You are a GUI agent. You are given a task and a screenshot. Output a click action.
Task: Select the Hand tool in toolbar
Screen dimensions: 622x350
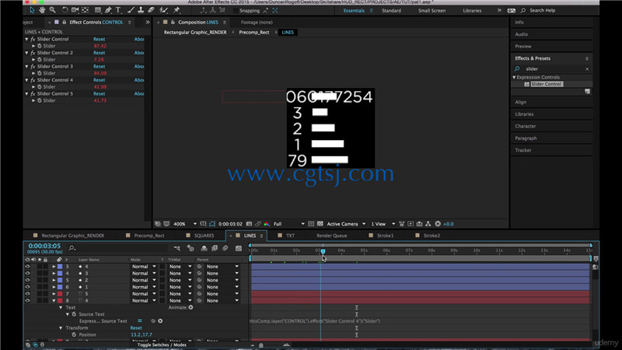(x=42, y=10)
